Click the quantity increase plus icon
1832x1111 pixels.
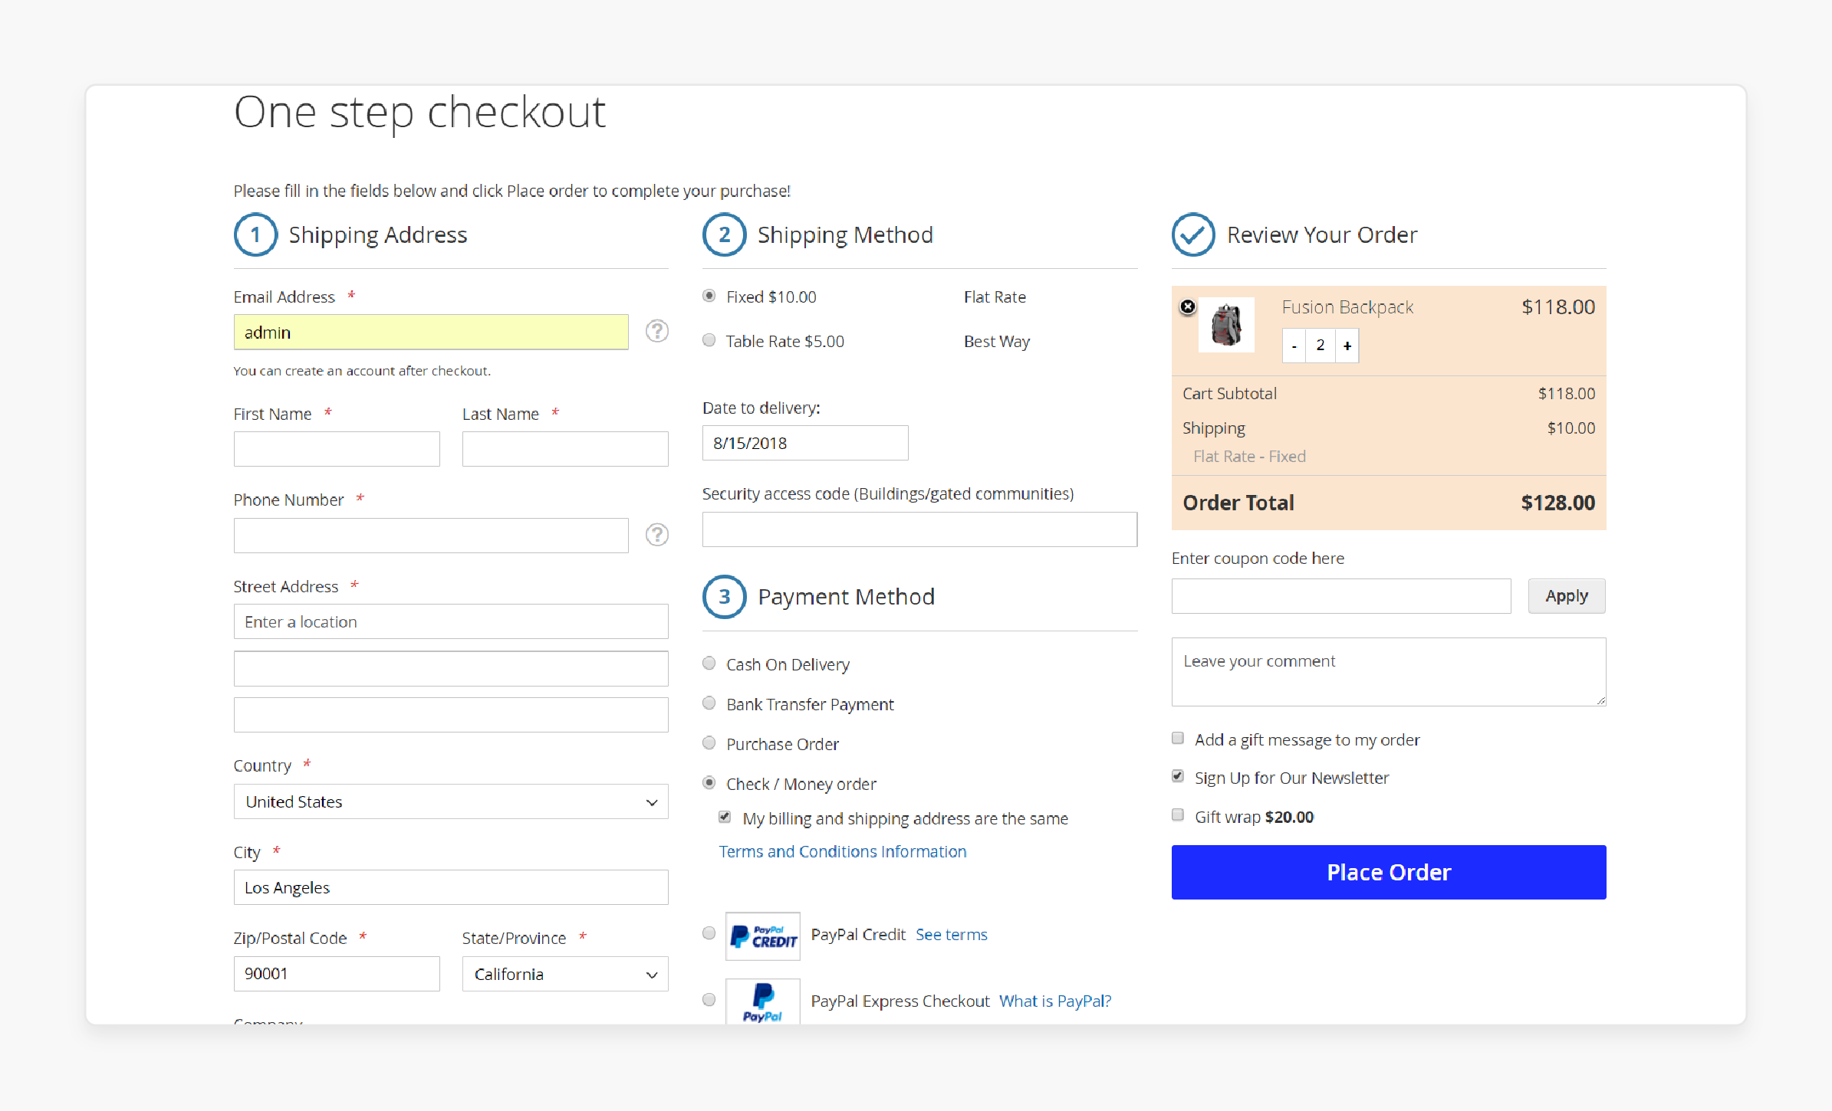pos(1347,346)
